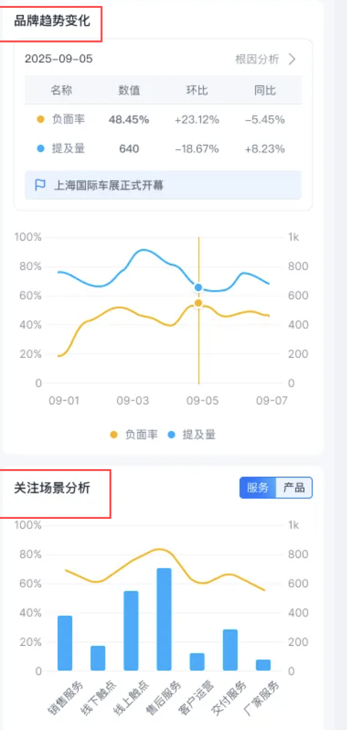Click the 根因分析 link
Image resolution: width=347 pixels, height=730 pixels.
(x=257, y=60)
